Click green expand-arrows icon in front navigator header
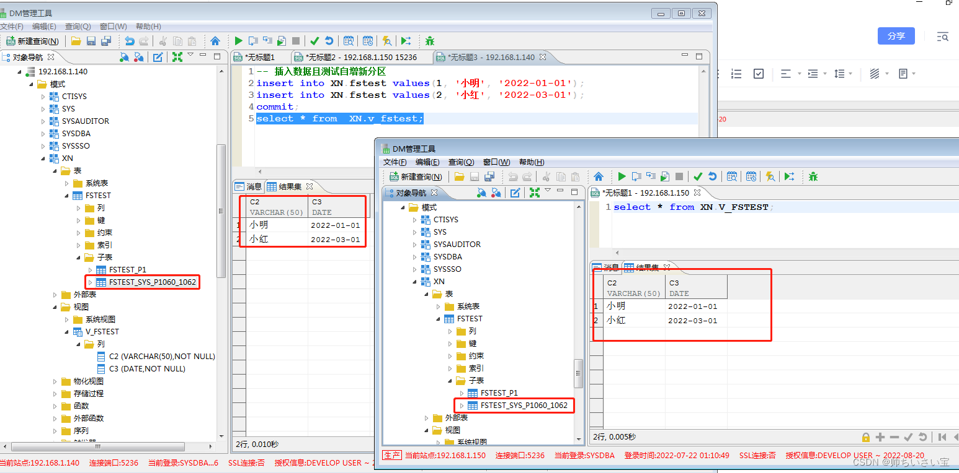959x473 pixels. coord(535,193)
